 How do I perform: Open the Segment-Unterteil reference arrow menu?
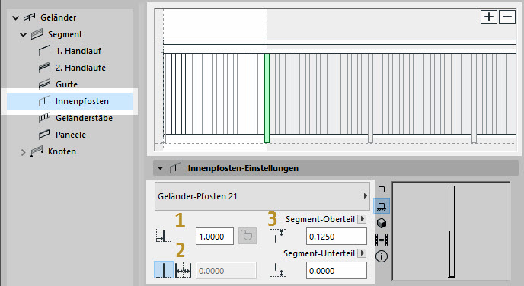click(x=362, y=253)
